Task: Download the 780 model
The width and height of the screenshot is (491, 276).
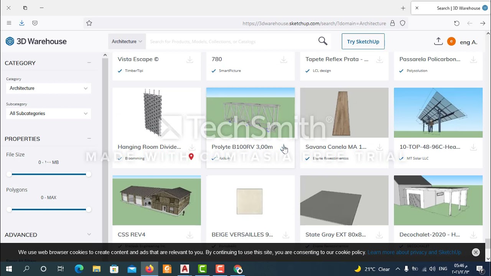Action: click(x=283, y=59)
